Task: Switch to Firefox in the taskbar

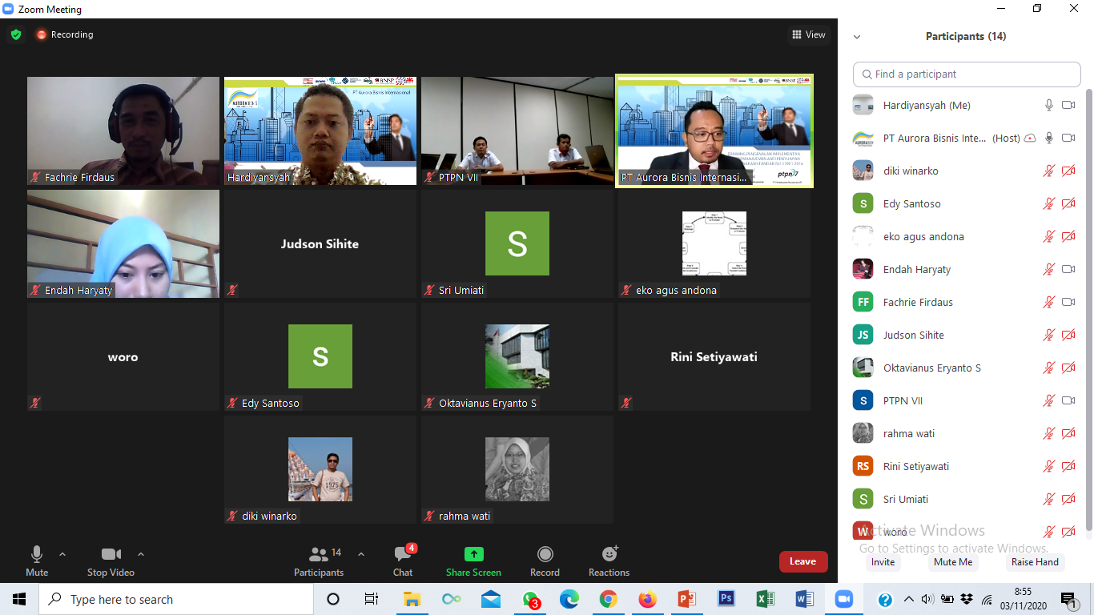Action: coord(648,599)
